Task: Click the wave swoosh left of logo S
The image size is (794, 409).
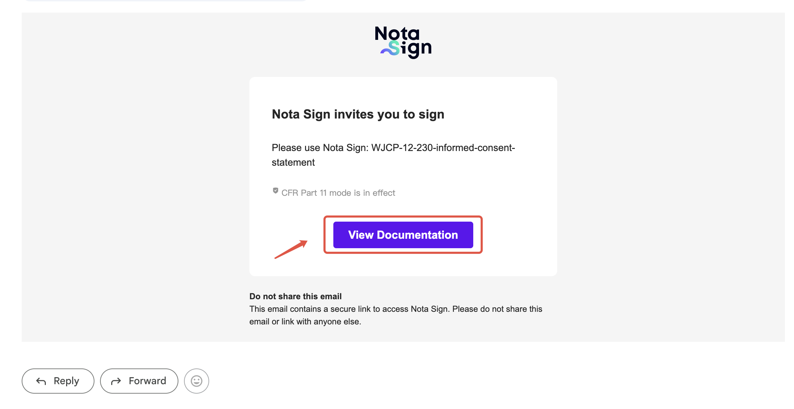Action: click(385, 52)
